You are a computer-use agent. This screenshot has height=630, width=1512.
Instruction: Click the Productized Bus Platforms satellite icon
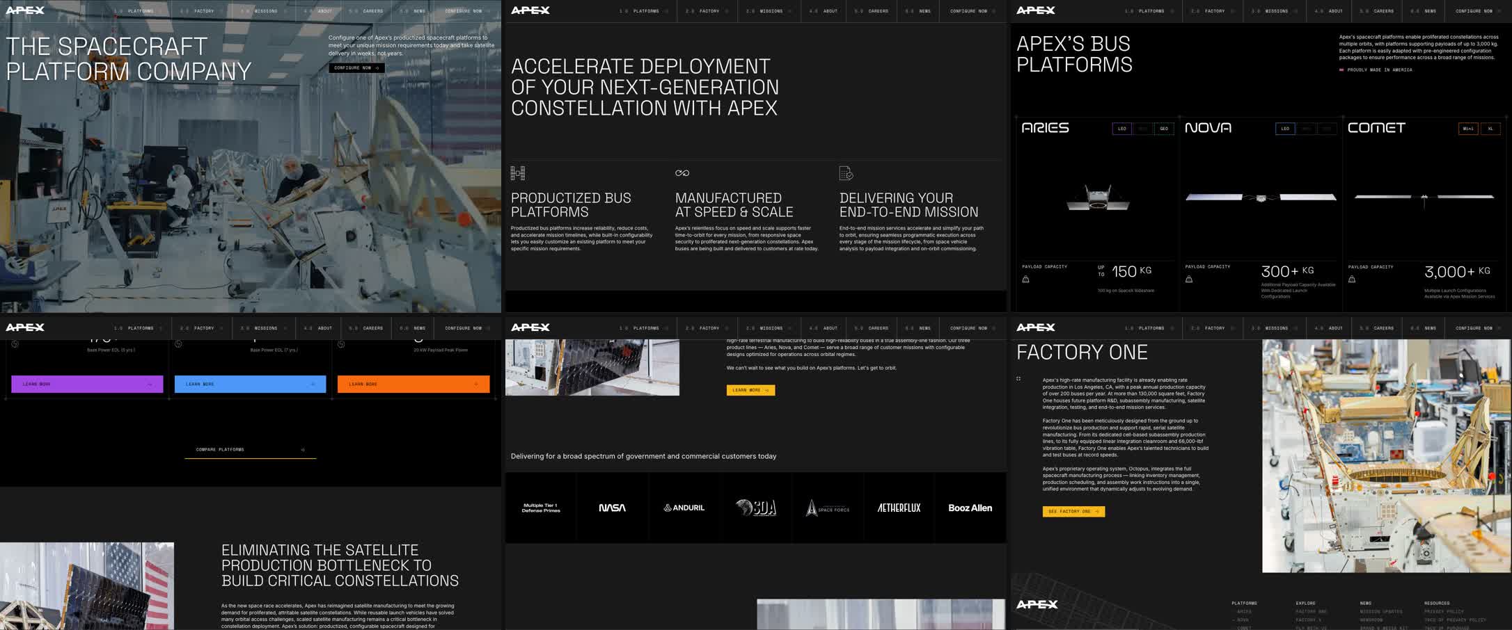pyautogui.click(x=518, y=173)
